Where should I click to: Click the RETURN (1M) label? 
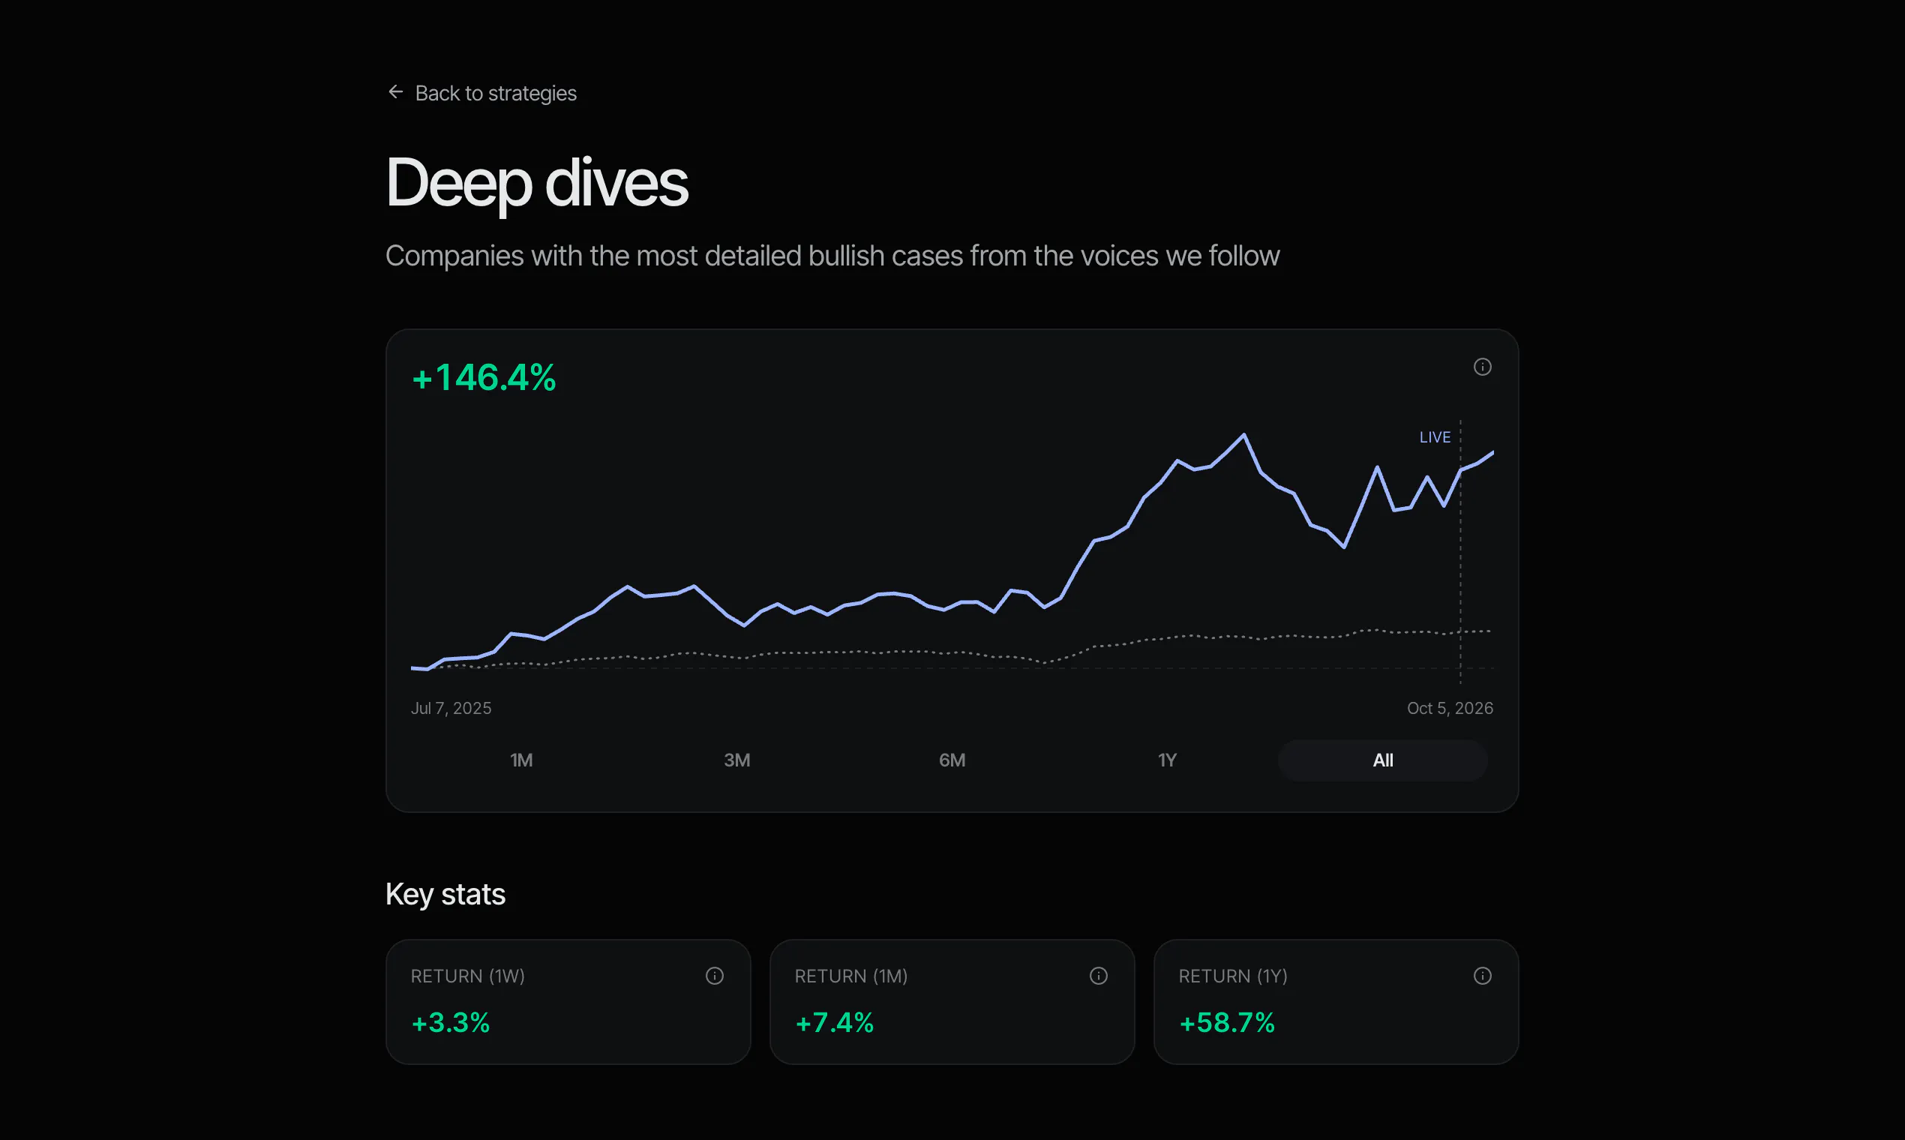tap(851, 976)
